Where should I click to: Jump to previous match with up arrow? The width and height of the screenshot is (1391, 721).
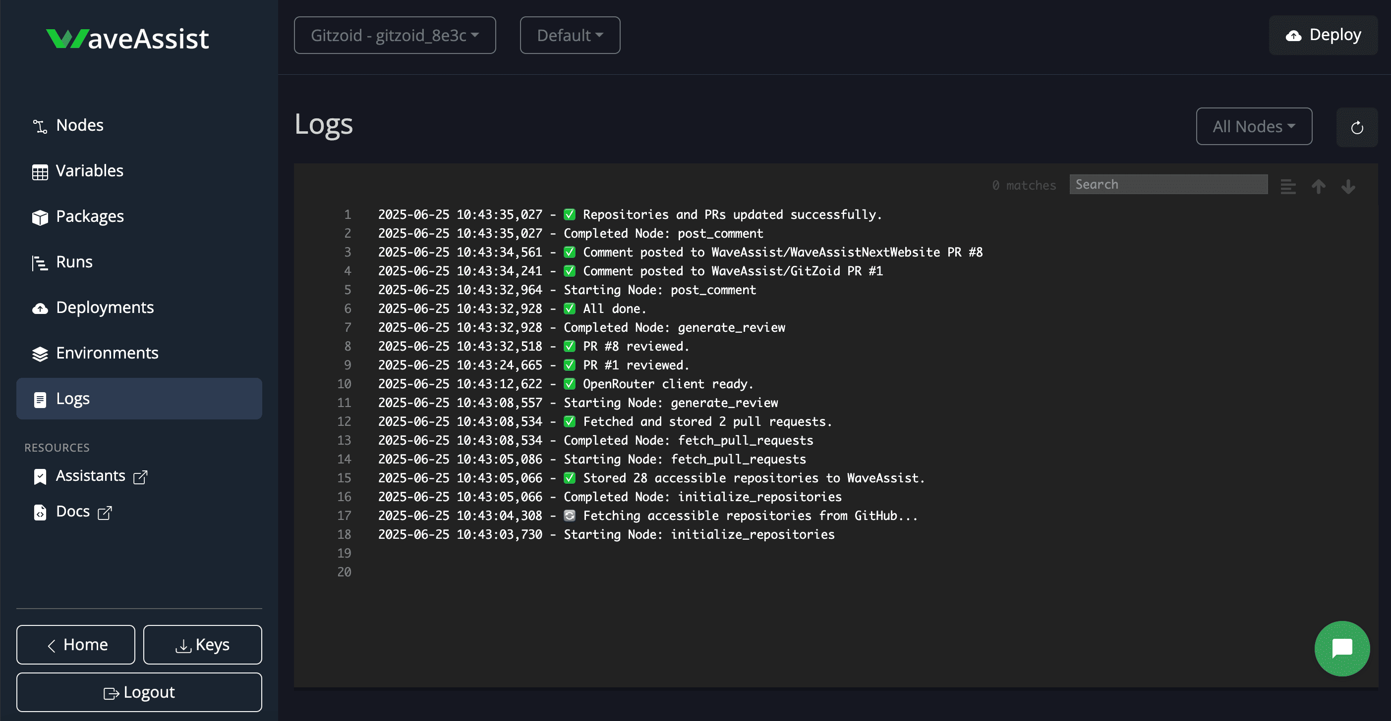coord(1319,187)
